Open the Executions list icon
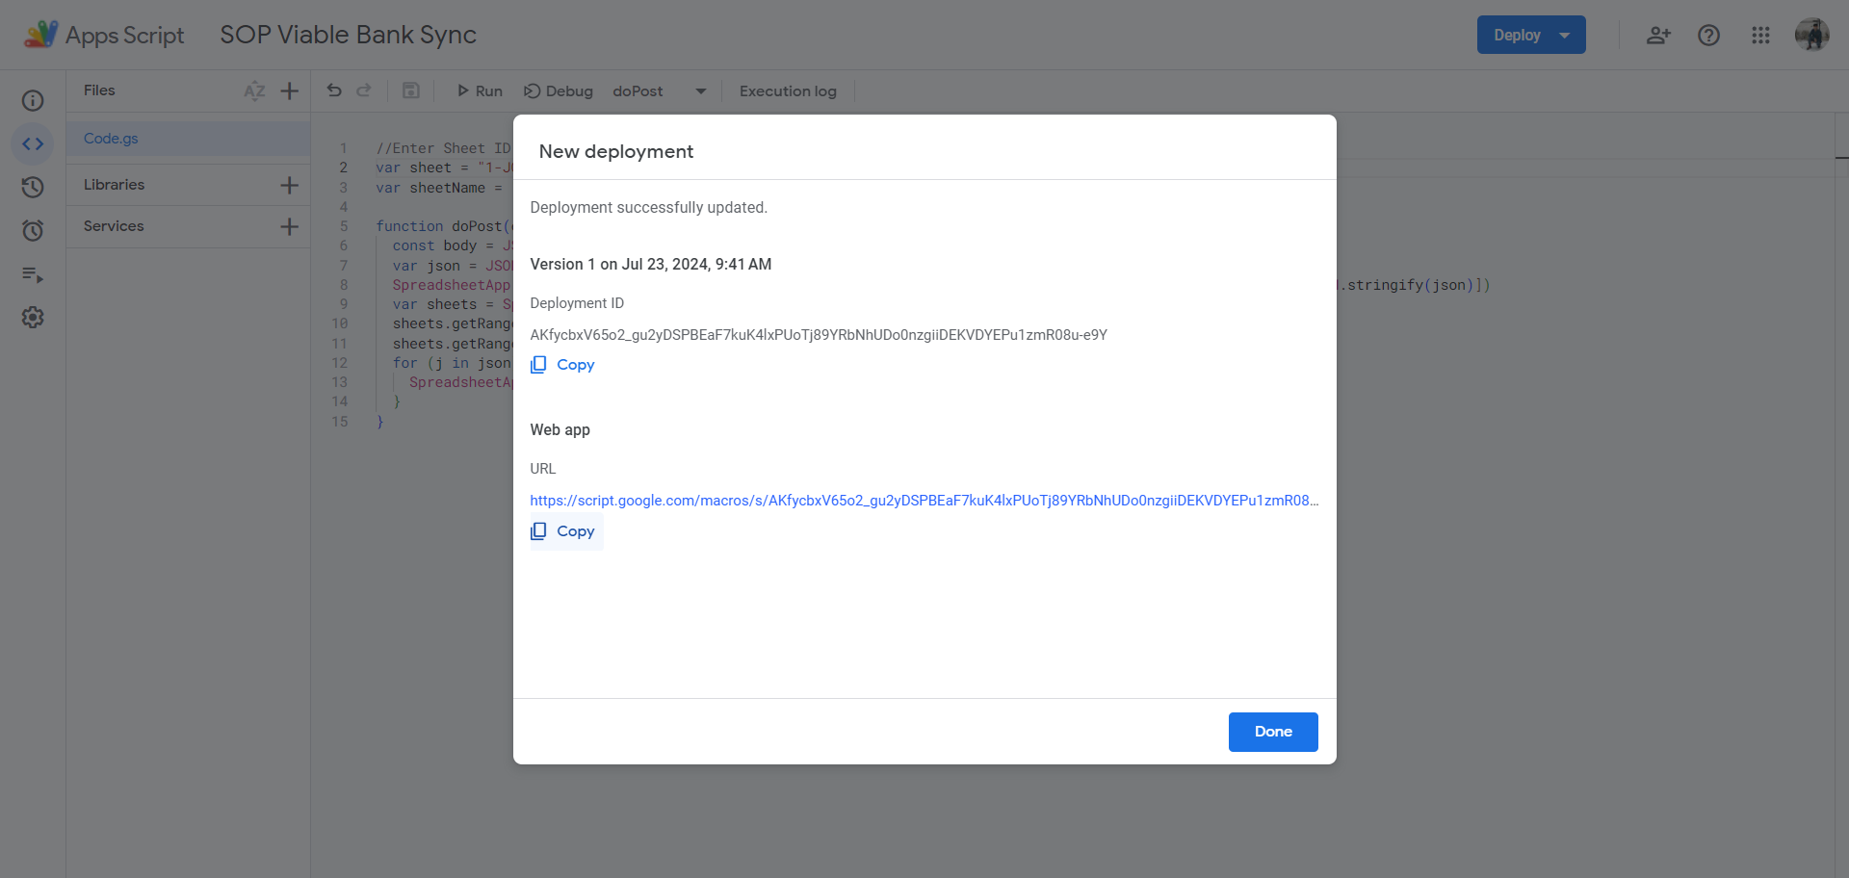Viewport: 1849px width, 878px height. click(33, 274)
